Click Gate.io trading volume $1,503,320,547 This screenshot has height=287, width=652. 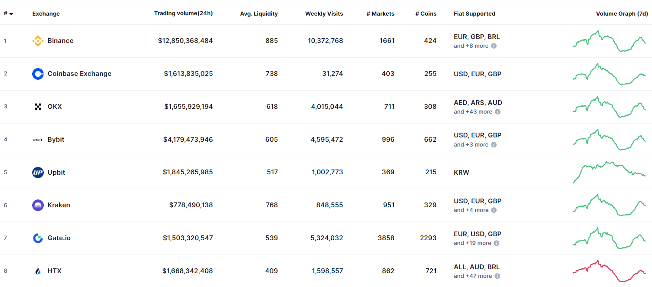(188, 238)
